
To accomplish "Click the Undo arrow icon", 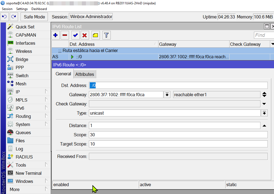I will (4, 17).
